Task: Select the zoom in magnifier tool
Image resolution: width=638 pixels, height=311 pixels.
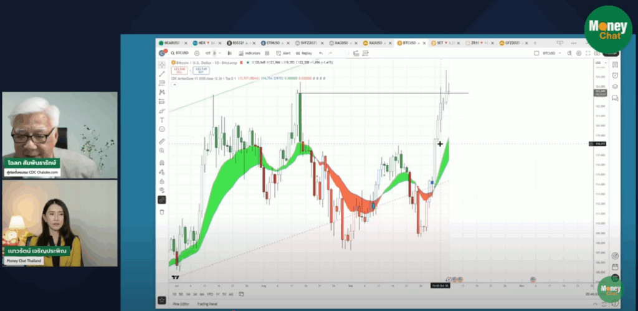Action: 162,150
